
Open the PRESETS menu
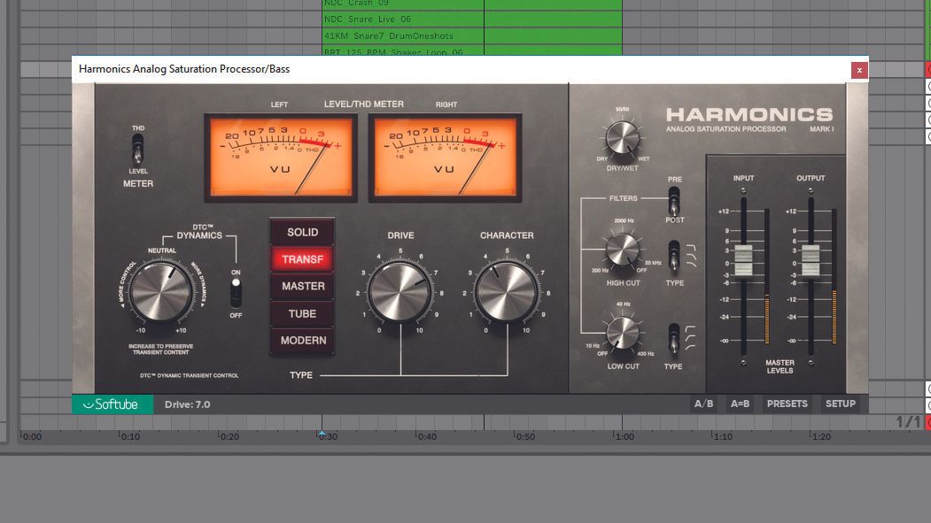pyautogui.click(x=787, y=404)
